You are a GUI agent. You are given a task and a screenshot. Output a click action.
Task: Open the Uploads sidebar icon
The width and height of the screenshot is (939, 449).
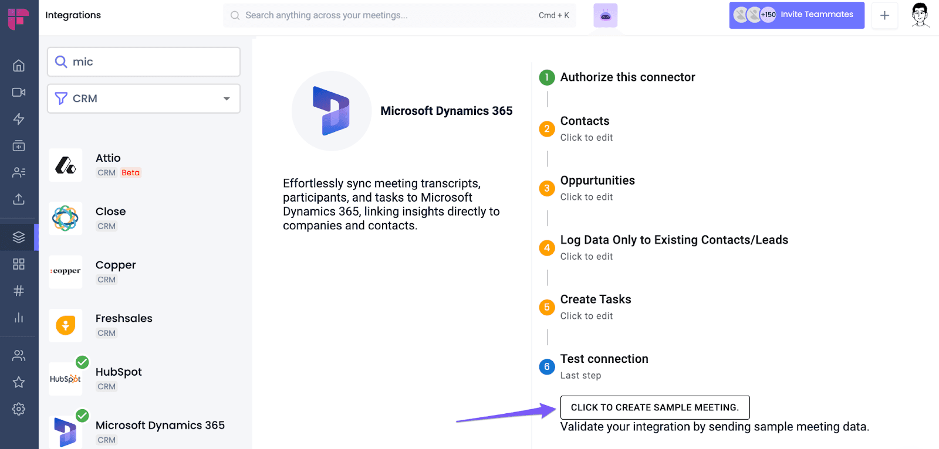pos(19,199)
